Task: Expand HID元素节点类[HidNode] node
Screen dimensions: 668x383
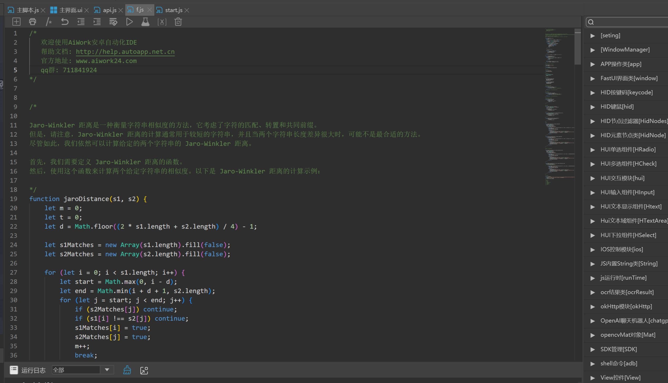Action: click(x=593, y=135)
